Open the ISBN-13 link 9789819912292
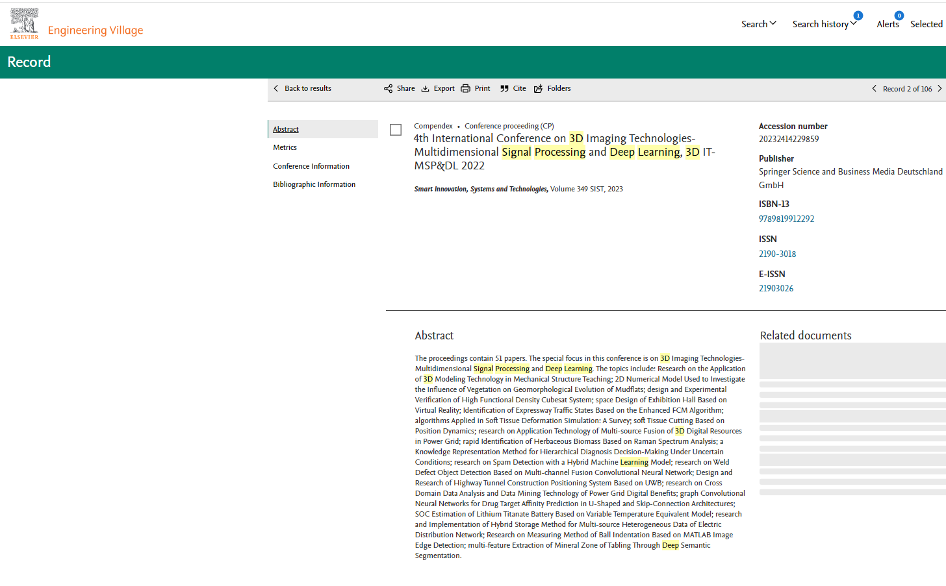Viewport: 946px width, 586px height. coord(786,219)
